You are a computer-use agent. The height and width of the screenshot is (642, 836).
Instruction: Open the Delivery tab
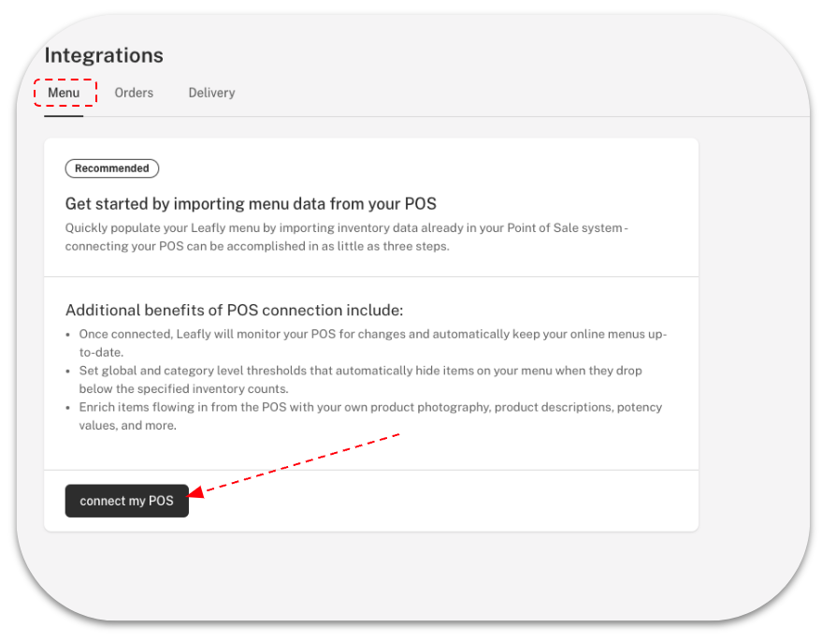coord(210,93)
